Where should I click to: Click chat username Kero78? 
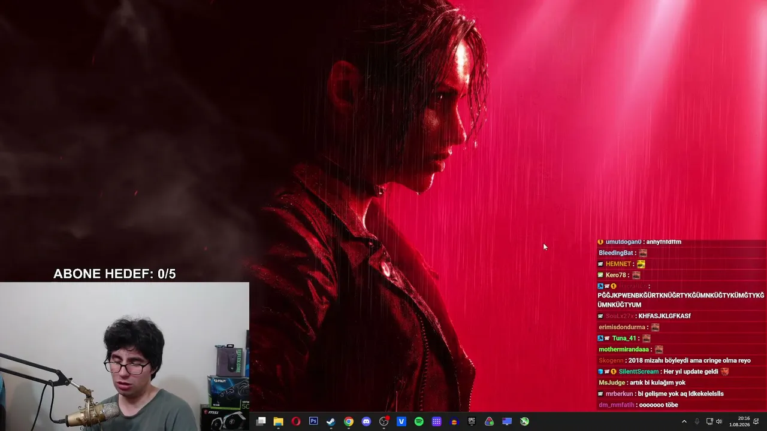615,275
